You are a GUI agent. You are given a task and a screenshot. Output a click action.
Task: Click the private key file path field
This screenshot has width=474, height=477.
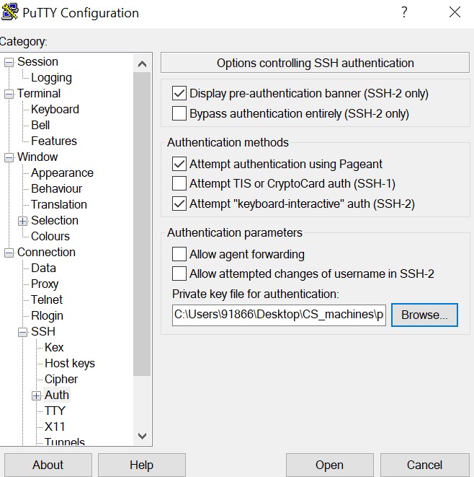[x=279, y=315]
